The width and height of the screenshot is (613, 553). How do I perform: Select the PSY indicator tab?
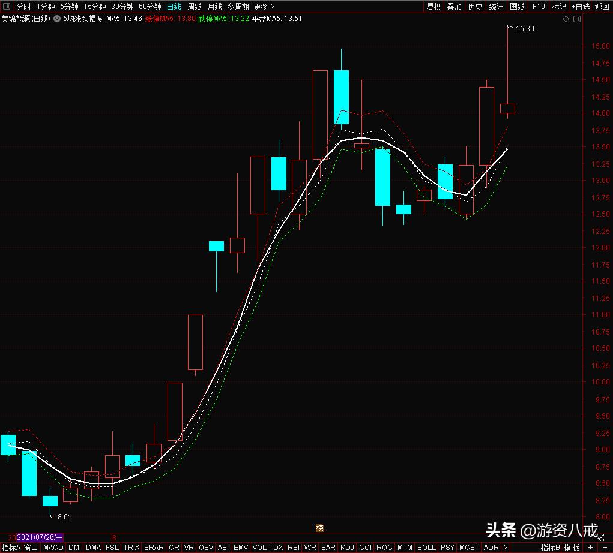point(448,548)
